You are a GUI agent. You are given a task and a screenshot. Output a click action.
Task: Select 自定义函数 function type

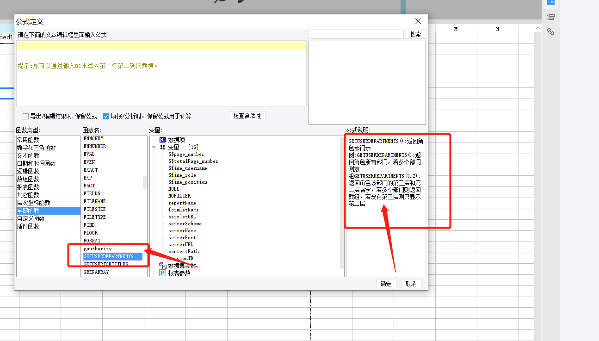coord(49,218)
